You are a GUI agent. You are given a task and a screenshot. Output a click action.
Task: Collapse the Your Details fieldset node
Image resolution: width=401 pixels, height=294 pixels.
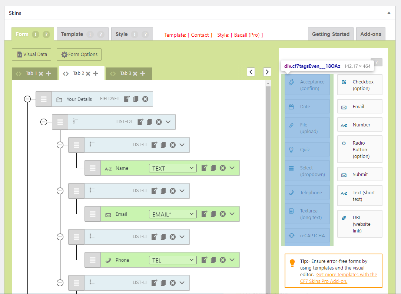[x=27, y=99]
